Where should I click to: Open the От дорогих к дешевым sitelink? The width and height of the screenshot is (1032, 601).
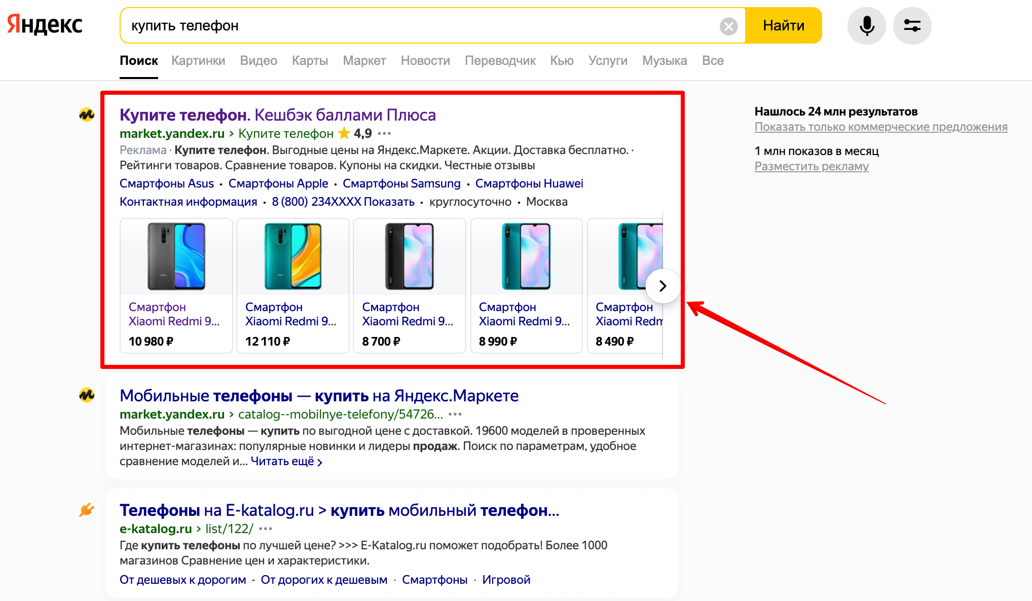pos(324,580)
